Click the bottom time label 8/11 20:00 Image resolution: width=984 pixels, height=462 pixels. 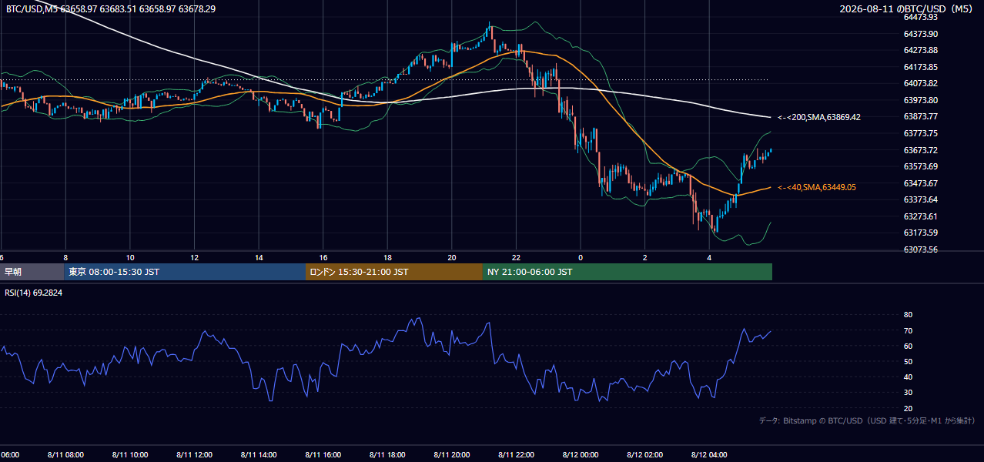tap(452, 454)
